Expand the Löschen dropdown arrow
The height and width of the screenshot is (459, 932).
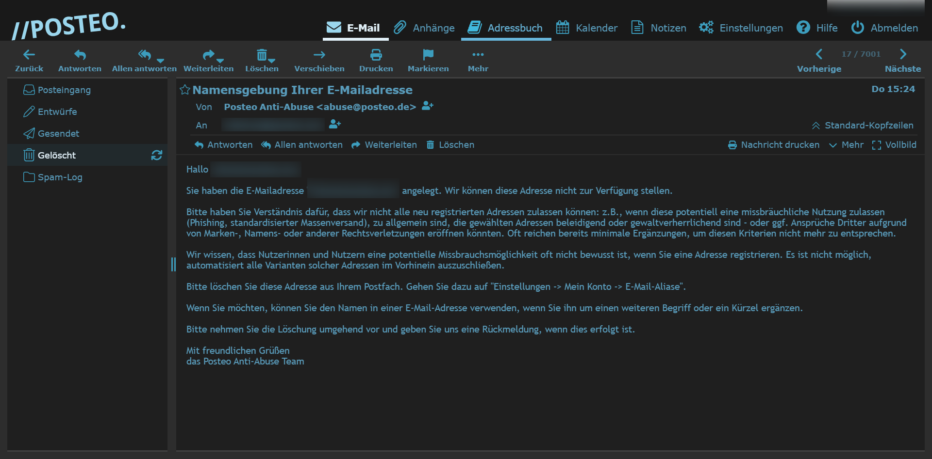272,61
